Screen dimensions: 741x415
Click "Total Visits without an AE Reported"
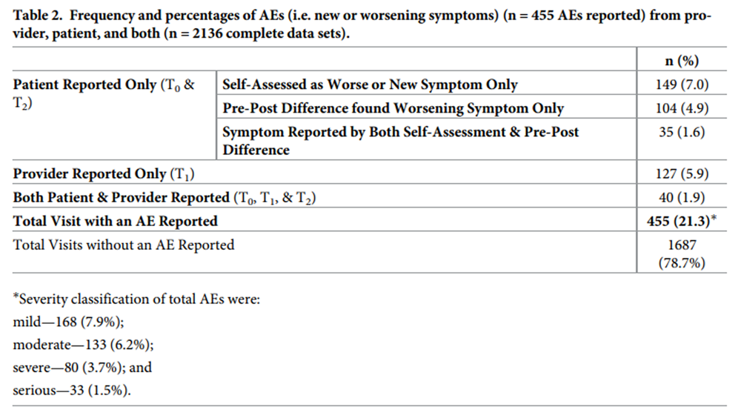124,244
